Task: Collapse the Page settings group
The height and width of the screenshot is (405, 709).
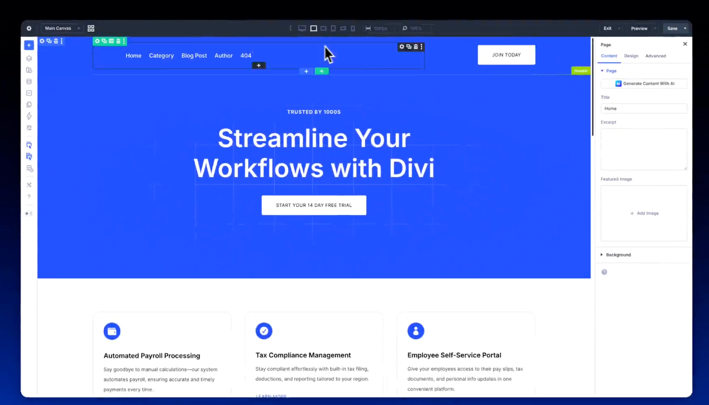Action: pyautogui.click(x=609, y=71)
